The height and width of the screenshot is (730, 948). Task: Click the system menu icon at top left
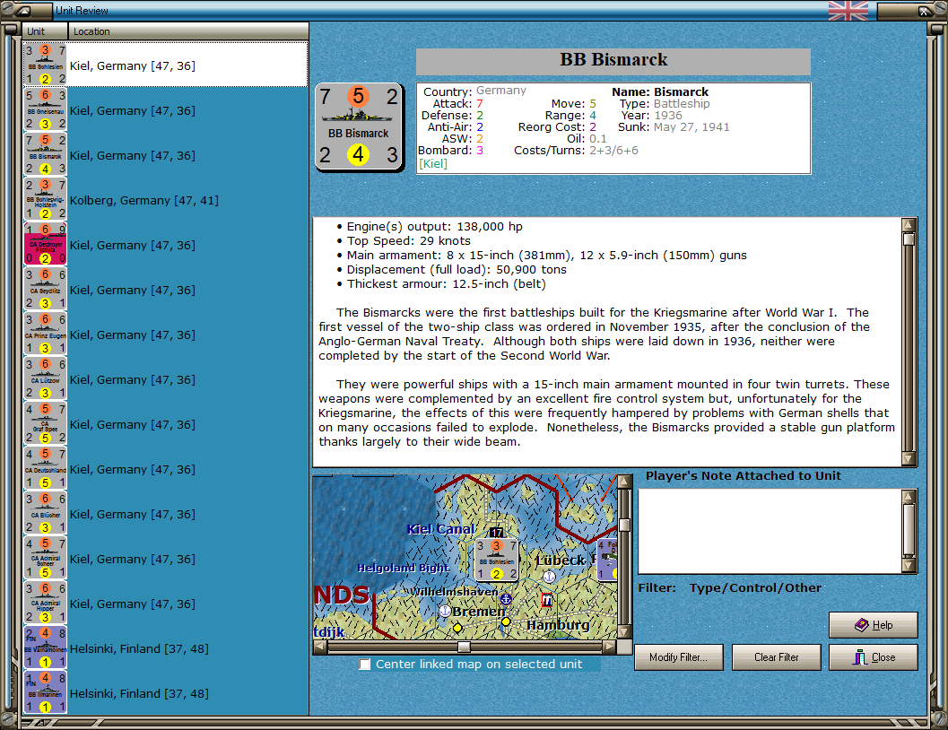pos(22,10)
